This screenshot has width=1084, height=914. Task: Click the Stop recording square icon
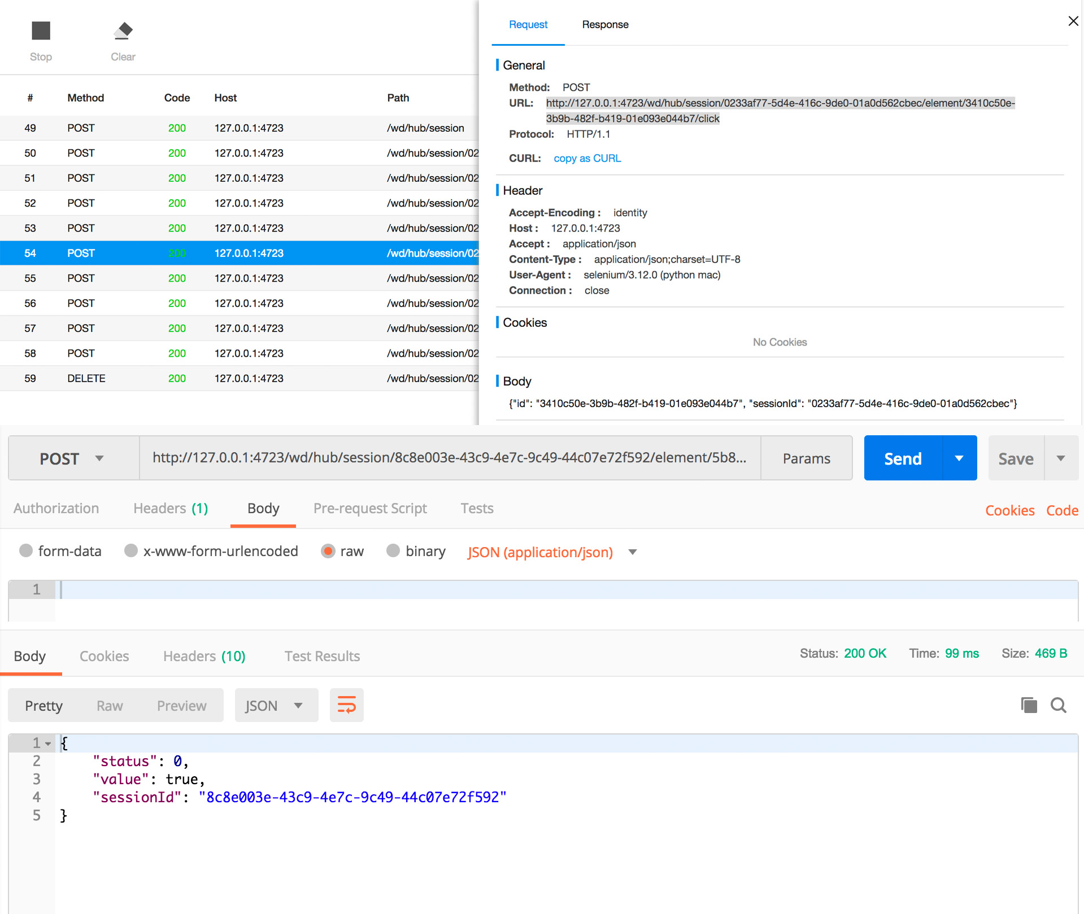[x=41, y=30]
